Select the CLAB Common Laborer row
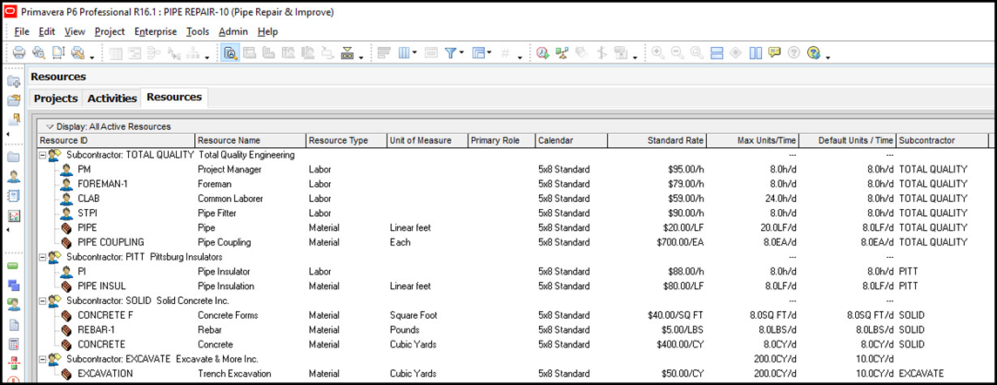997x385 pixels. [513, 199]
